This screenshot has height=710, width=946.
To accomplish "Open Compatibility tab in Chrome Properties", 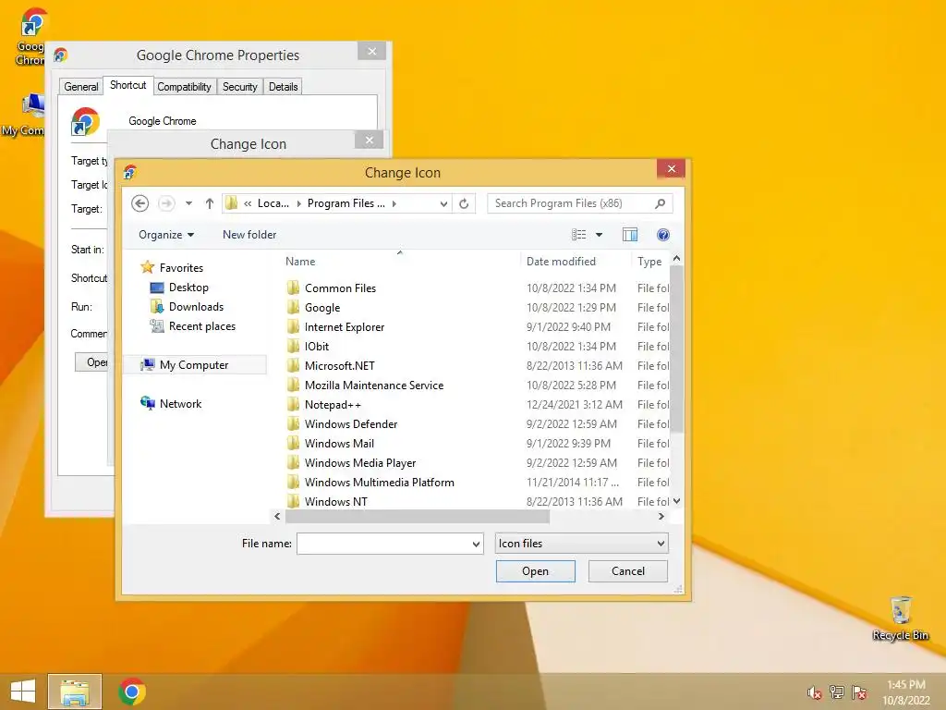I will [x=184, y=87].
